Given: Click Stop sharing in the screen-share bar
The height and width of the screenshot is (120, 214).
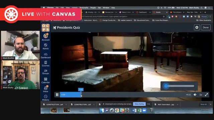Looking at the screenshot, I should [x=139, y=104].
